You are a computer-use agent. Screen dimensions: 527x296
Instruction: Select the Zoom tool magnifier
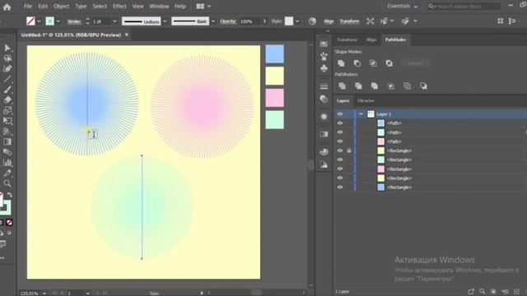point(7,183)
